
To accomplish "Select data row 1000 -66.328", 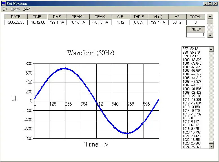I will coord(196,60).
